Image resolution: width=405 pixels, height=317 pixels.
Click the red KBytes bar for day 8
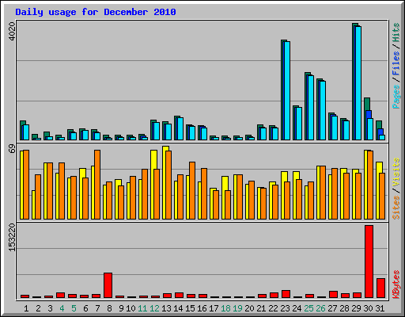click(x=108, y=285)
